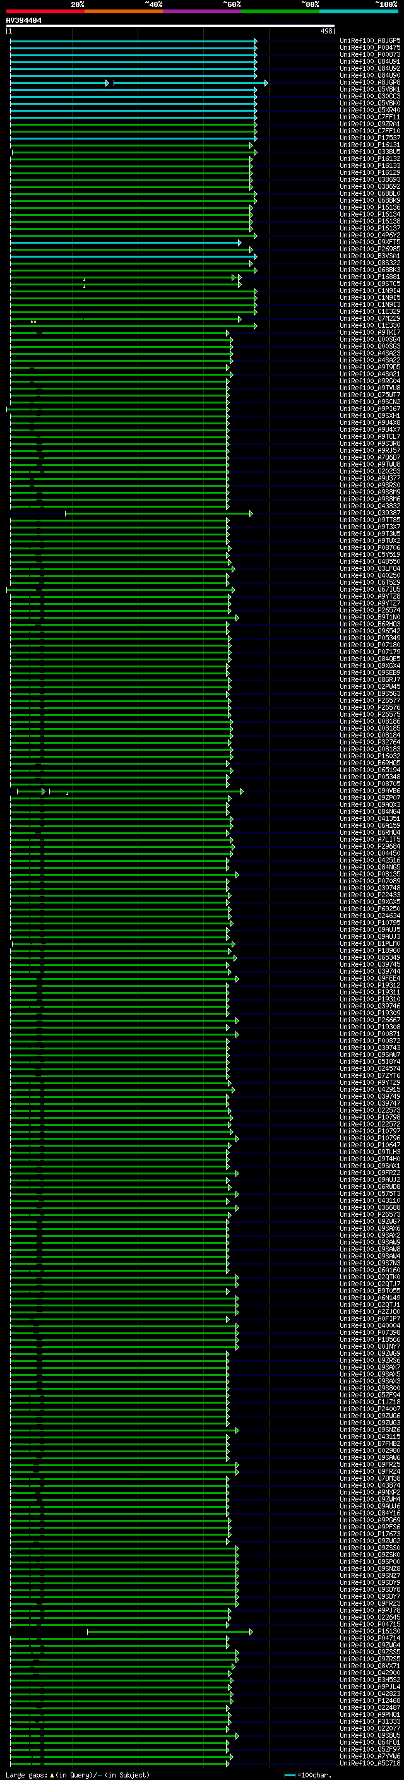This screenshot has width=404, height=1780.
Task: Open the UniRef100_P04715 hit link
Action: click(370, 1624)
